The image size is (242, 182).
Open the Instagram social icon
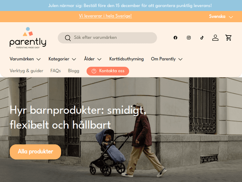click(x=189, y=37)
